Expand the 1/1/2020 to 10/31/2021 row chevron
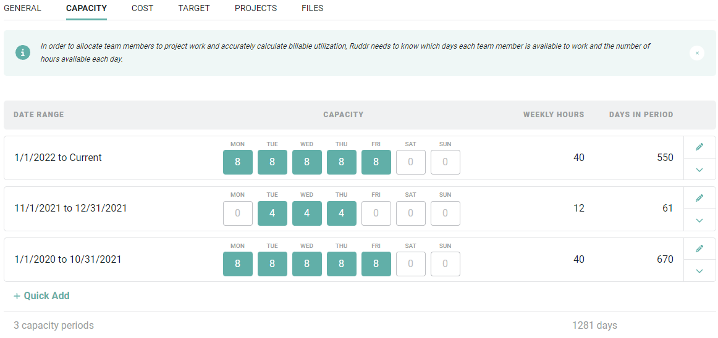Image resolution: width=718 pixels, height=338 pixels. pos(699,271)
